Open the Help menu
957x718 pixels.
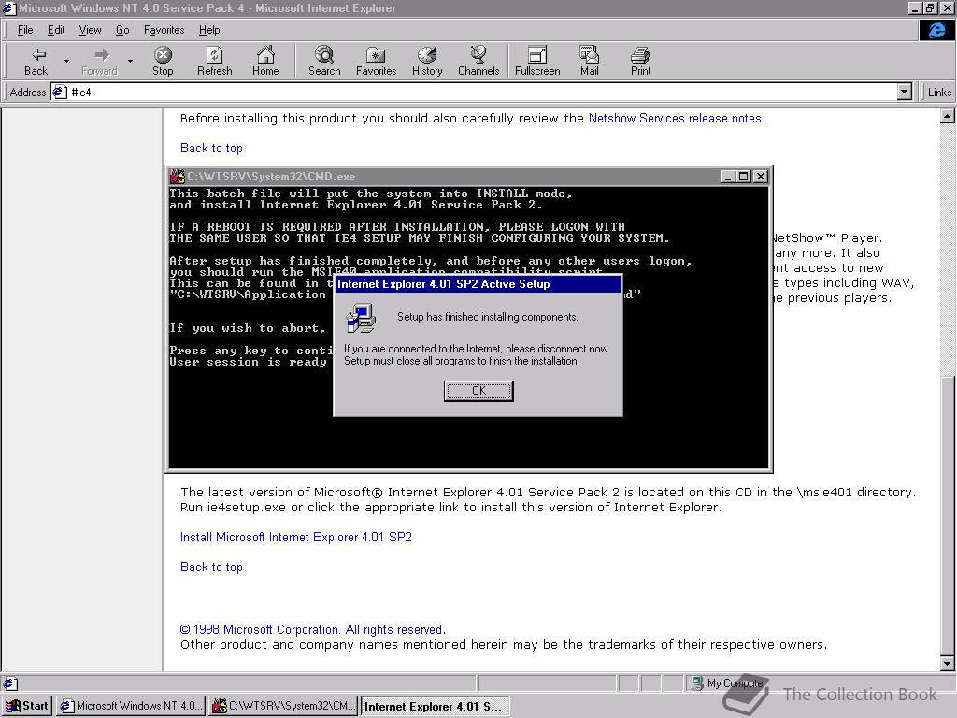pyautogui.click(x=209, y=30)
